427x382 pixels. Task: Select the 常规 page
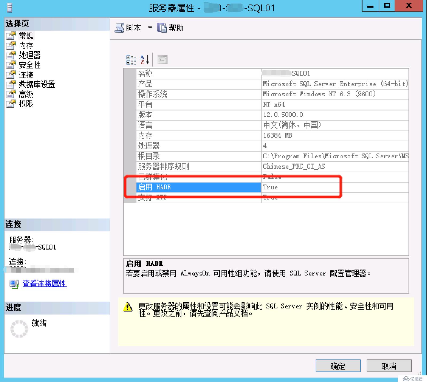point(26,36)
